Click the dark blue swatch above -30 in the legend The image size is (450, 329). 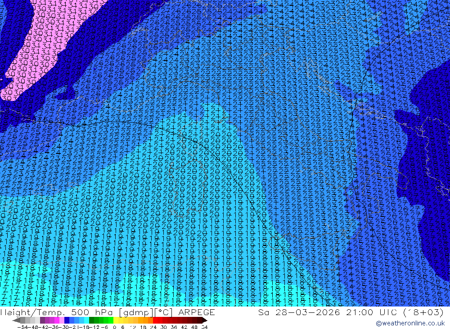tap(67, 320)
